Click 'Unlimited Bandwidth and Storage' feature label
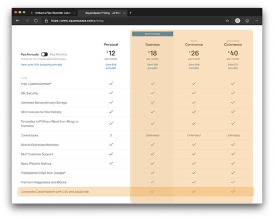This screenshot has height=219, width=274. [44, 103]
